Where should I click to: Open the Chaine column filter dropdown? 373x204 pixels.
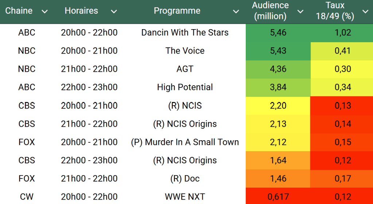pyautogui.click(x=45, y=12)
